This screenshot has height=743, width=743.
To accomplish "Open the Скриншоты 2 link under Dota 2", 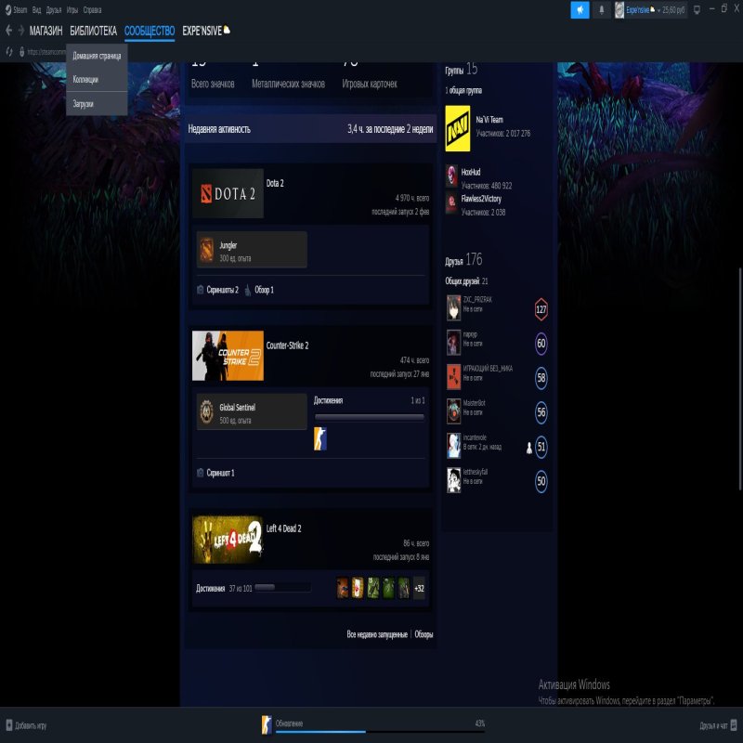I will (x=222, y=290).
